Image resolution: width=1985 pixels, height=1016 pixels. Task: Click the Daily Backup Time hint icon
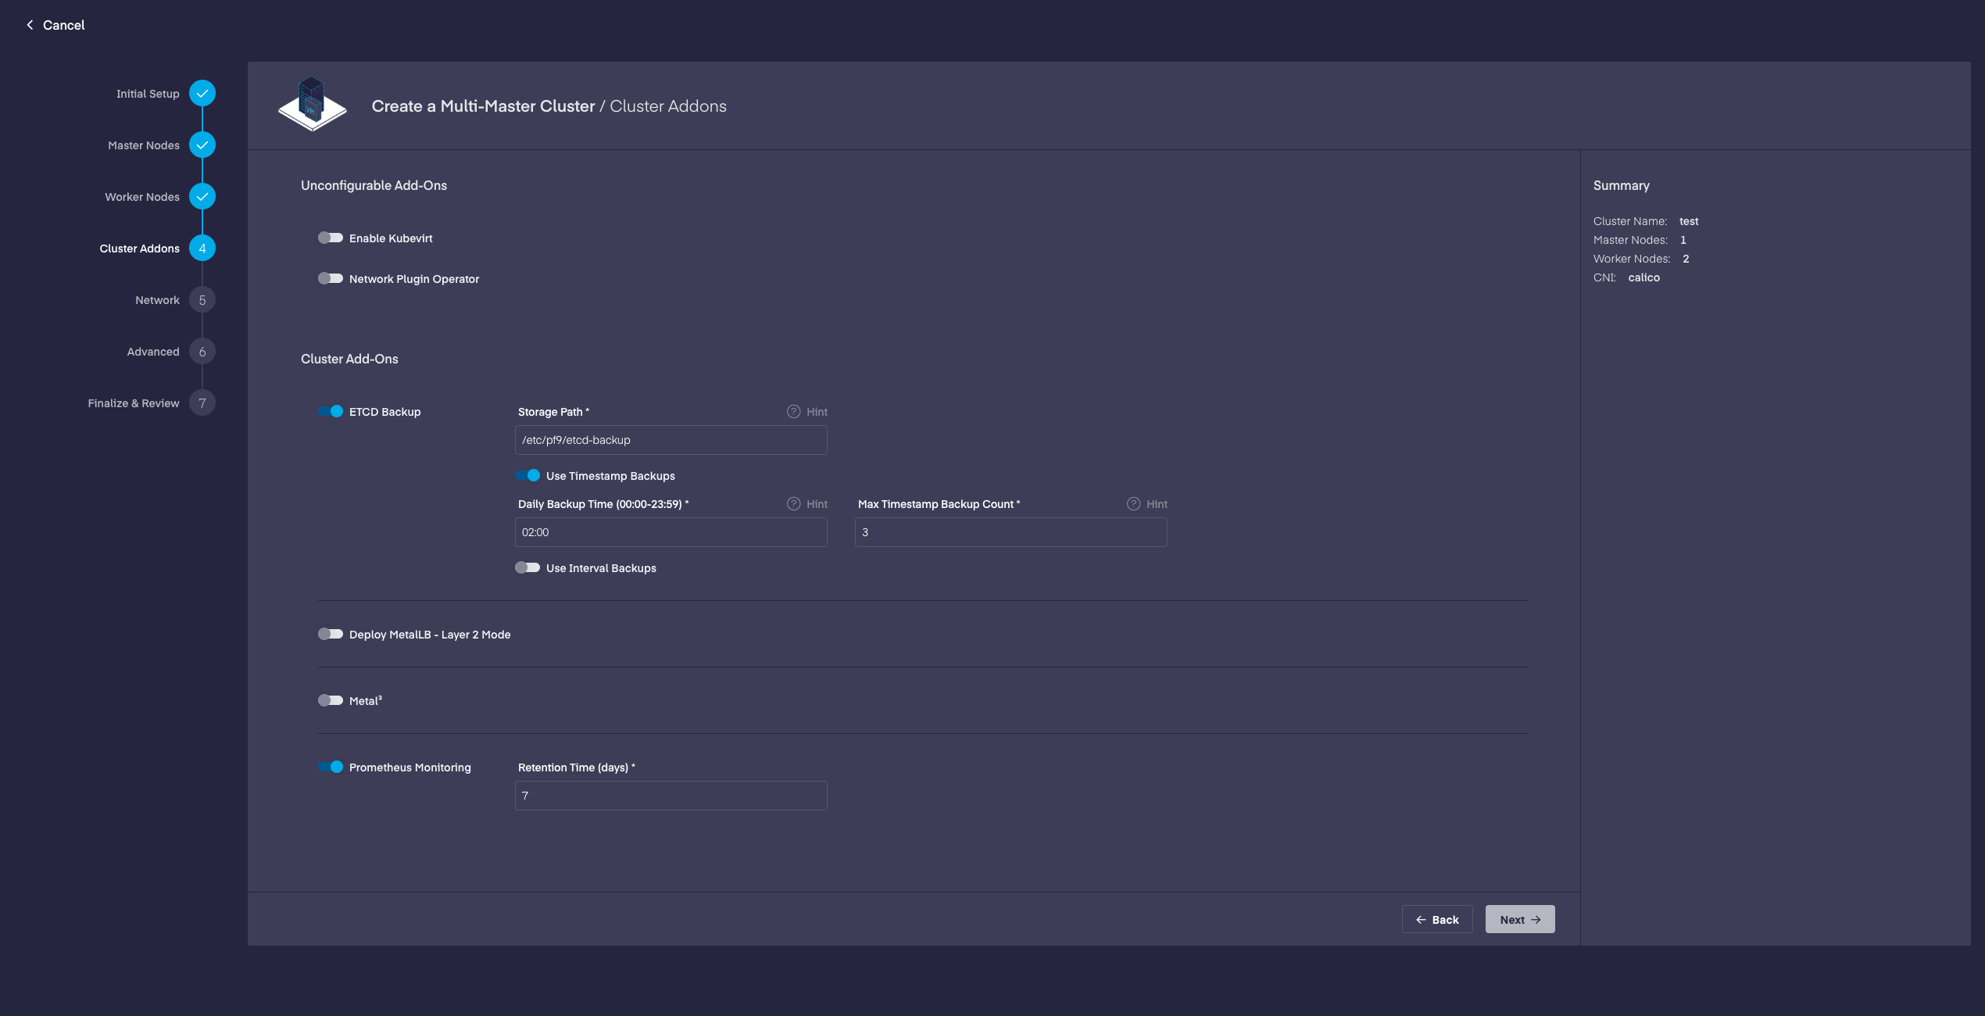pyautogui.click(x=793, y=504)
